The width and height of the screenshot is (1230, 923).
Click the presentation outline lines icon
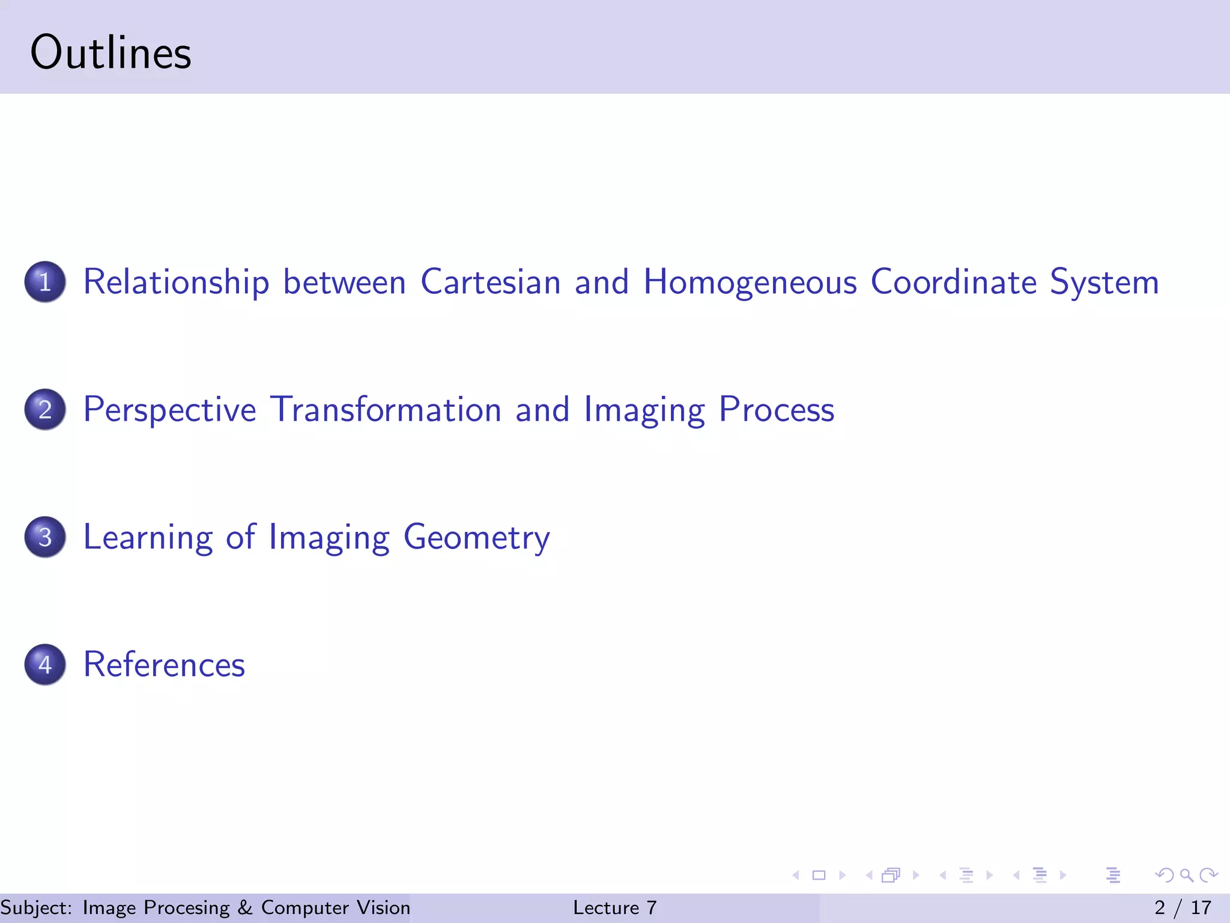point(1113,876)
